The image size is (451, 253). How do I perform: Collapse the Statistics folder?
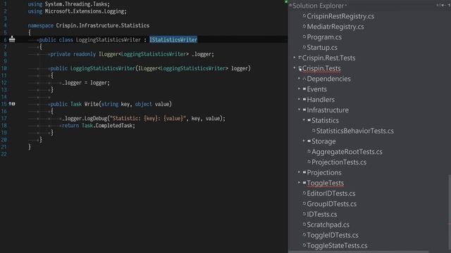click(x=304, y=120)
